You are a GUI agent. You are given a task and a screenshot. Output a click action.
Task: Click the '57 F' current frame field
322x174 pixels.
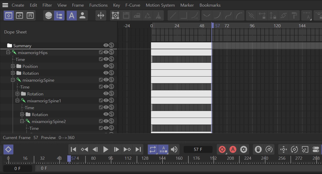198,149
